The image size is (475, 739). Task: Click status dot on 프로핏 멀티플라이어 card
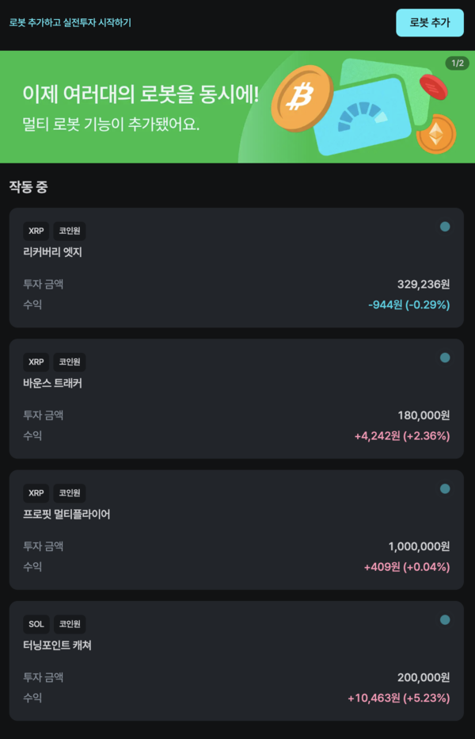point(445,489)
